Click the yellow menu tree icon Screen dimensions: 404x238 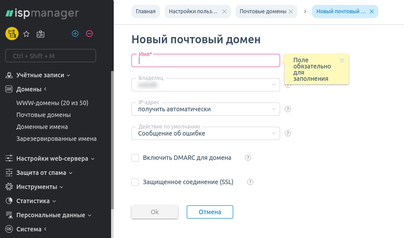pyautogui.click(x=12, y=34)
